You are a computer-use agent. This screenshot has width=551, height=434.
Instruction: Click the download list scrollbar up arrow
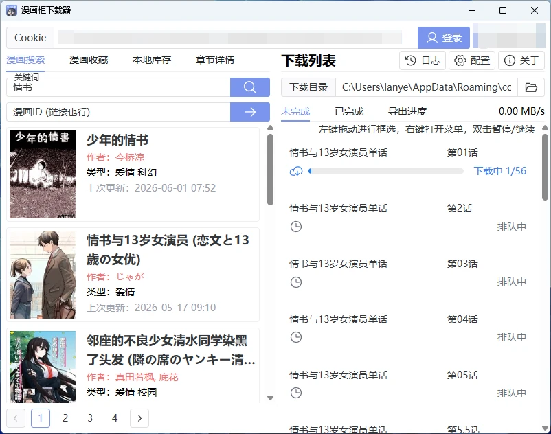[x=545, y=128]
